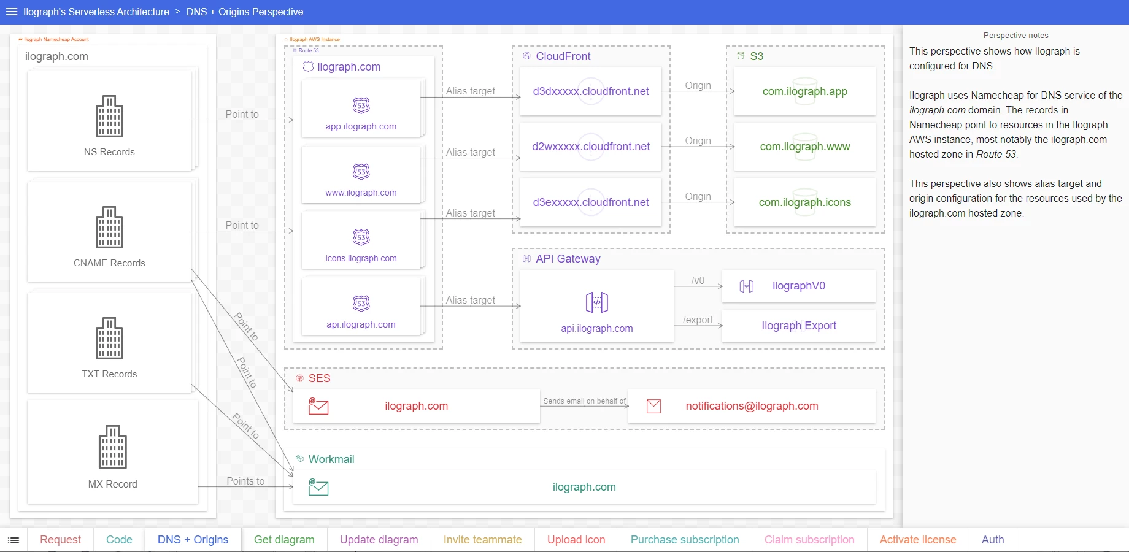Viewport: 1129px width, 552px height.
Task: Click Origin label to com.ilograph.app
Action: (x=698, y=85)
